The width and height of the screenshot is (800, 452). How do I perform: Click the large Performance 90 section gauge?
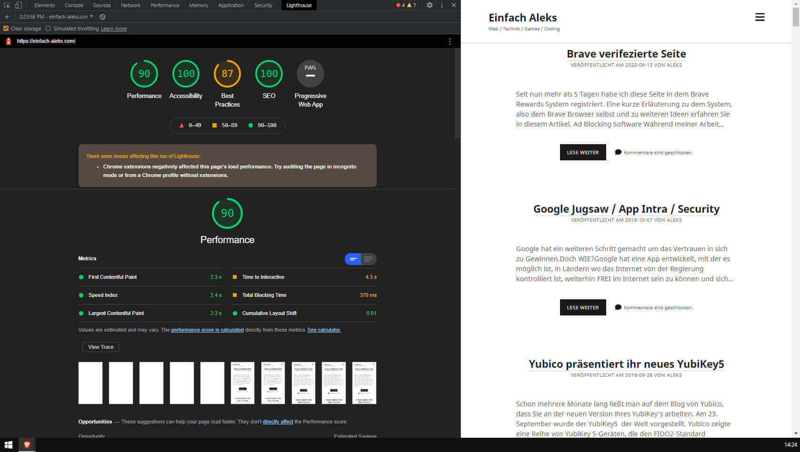[x=227, y=213]
